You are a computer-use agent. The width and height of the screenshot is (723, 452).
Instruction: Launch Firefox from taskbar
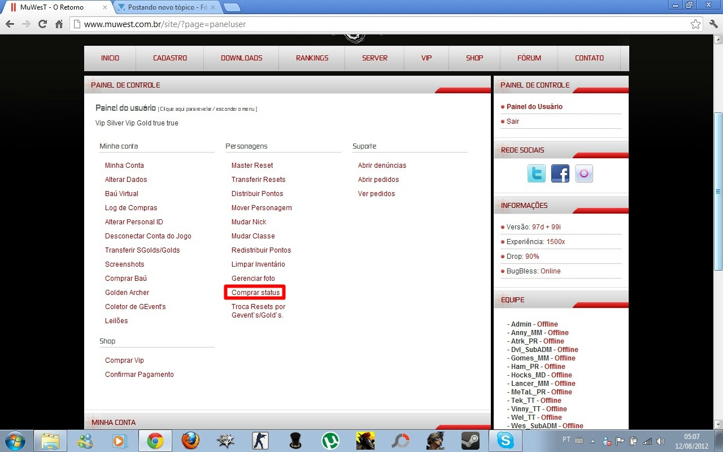190,441
